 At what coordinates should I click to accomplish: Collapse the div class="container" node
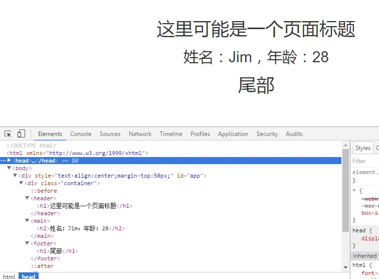(21, 183)
